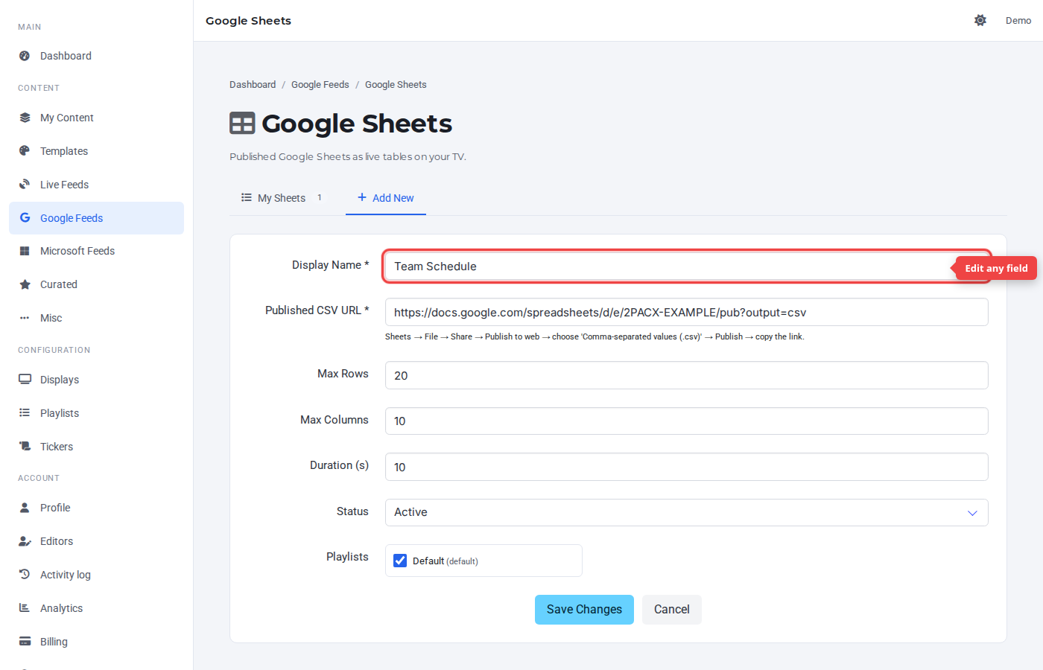Click the Cancel button
1043x670 pixels.
coord(672,610)
